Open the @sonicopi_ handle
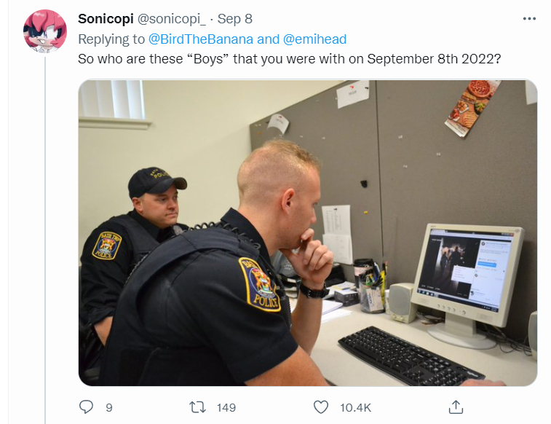The width and height of the screenshot is (551, 424). point(171,19)
